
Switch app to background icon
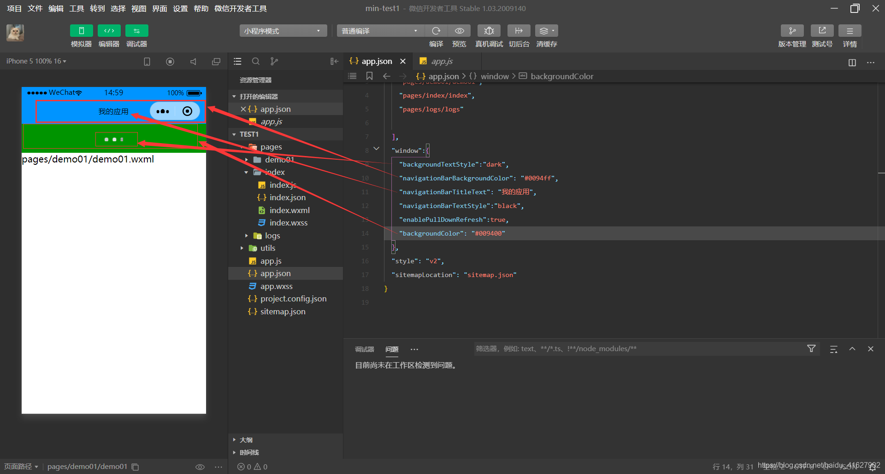pos(519,31)
